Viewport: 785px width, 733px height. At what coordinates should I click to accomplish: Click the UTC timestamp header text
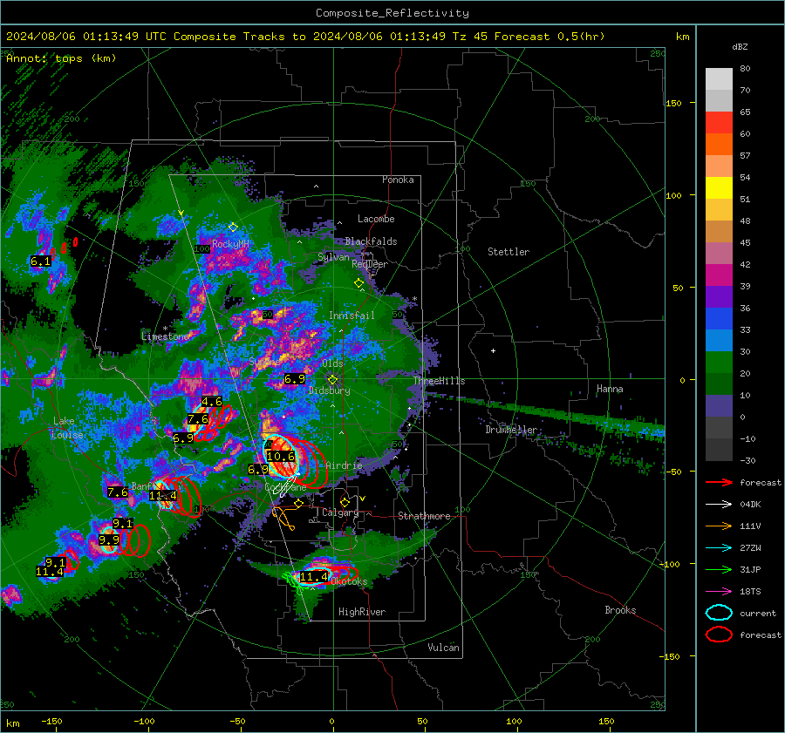click(x=305, y=37)
